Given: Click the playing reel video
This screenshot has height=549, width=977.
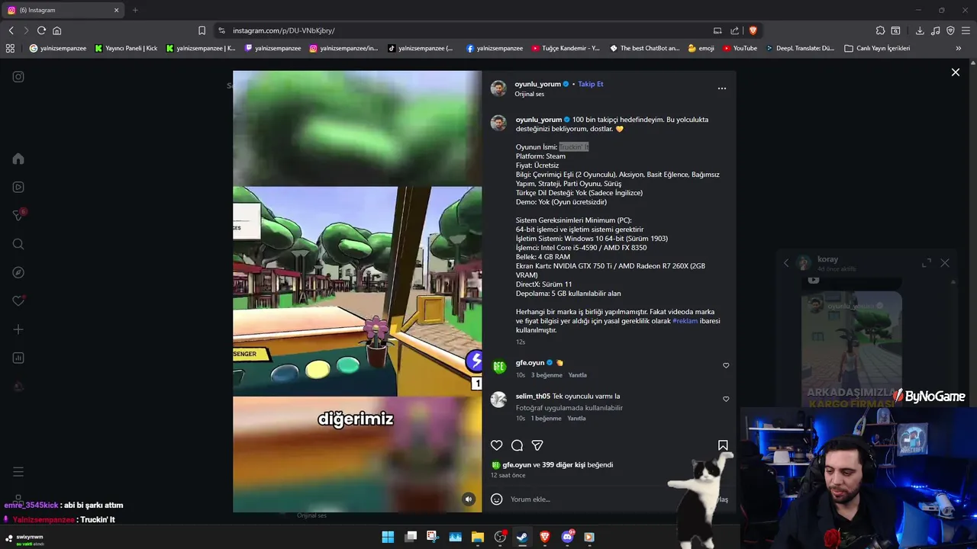Looking at the screenshot, I should 357,291.
